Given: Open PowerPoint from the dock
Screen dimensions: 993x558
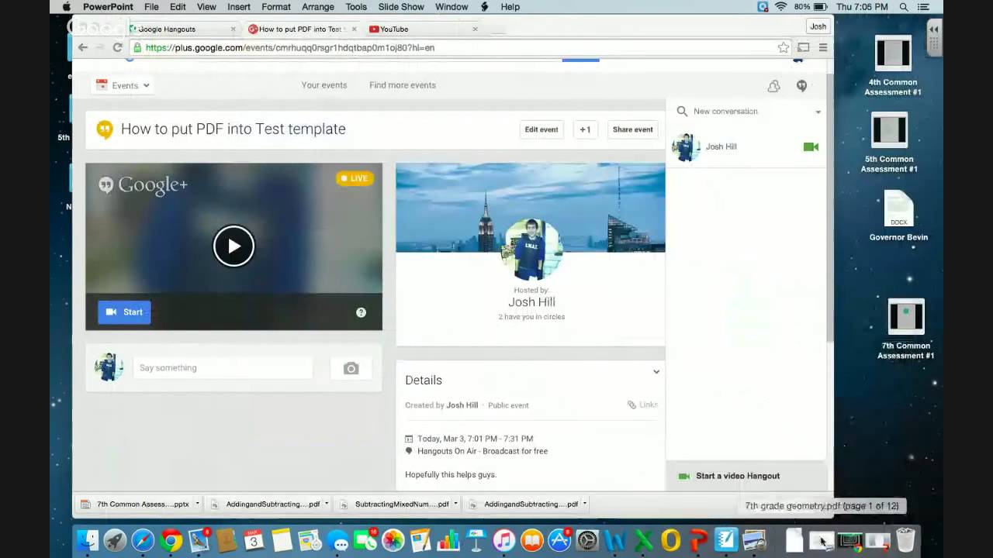Looking at the screenshot, I should 698,539.
